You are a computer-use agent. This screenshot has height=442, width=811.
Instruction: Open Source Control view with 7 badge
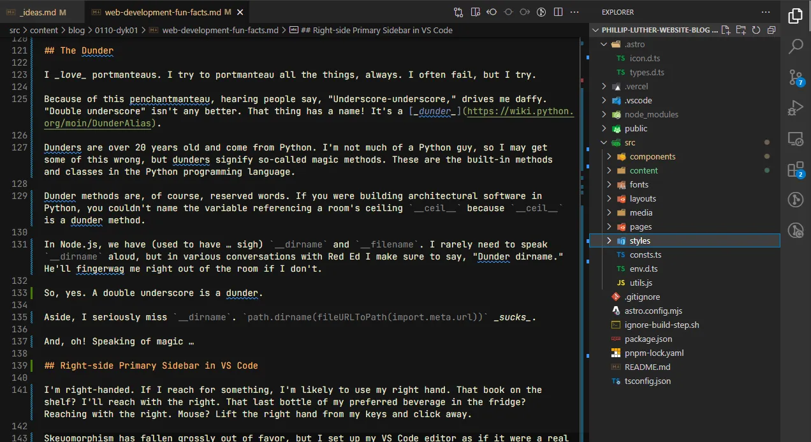(x=795, y=77)
